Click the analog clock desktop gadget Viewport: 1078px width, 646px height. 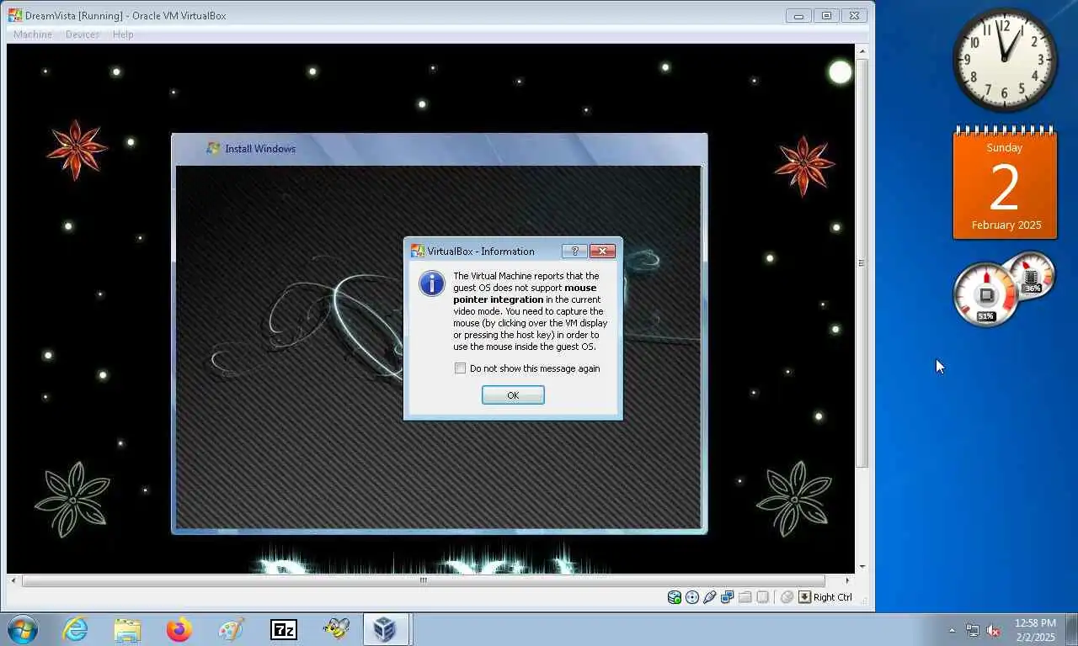click(x=1004, y=60)
